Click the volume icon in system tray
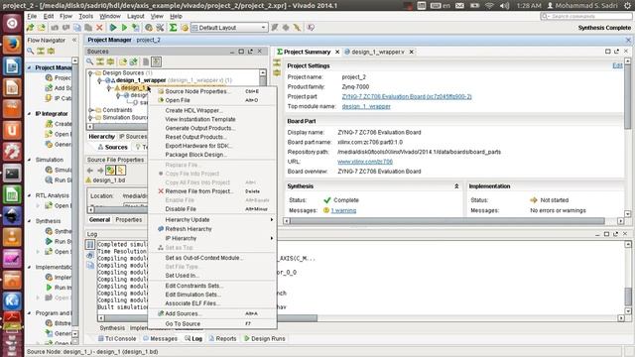635x357 pixels. coord(504,6)
